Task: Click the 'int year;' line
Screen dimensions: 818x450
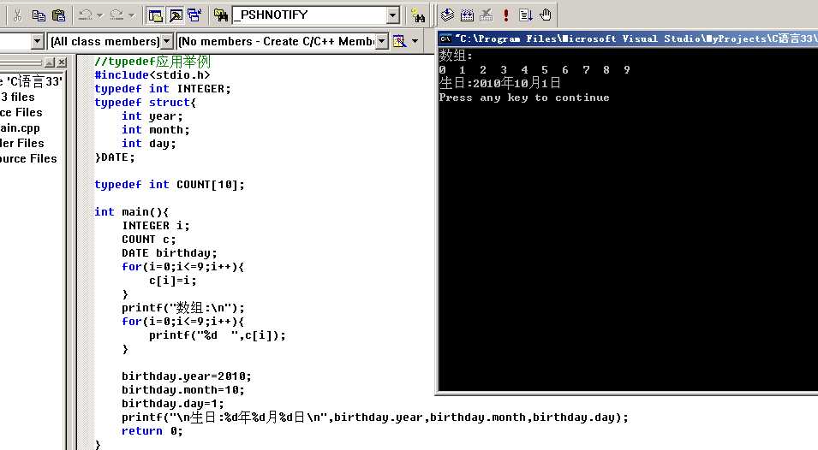Action: coord(152,116)
